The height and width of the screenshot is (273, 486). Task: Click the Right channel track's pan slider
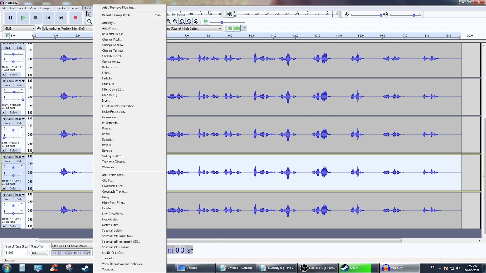(13, 100)
